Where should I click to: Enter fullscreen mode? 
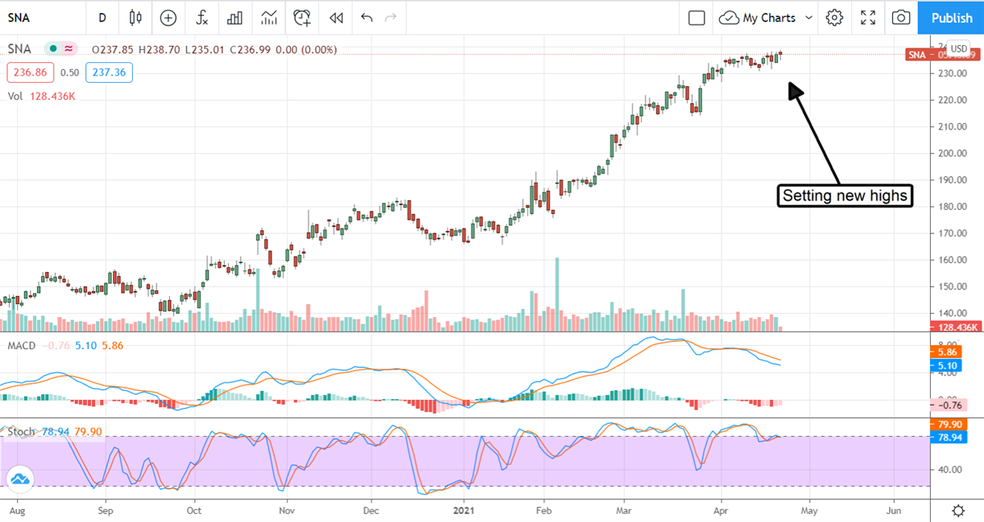(868, 17)
